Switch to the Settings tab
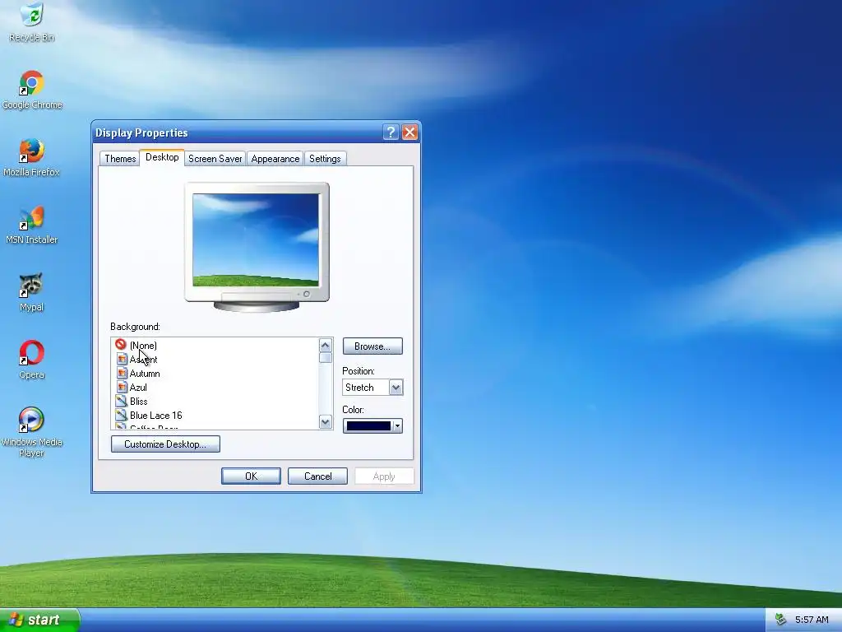 325,159
